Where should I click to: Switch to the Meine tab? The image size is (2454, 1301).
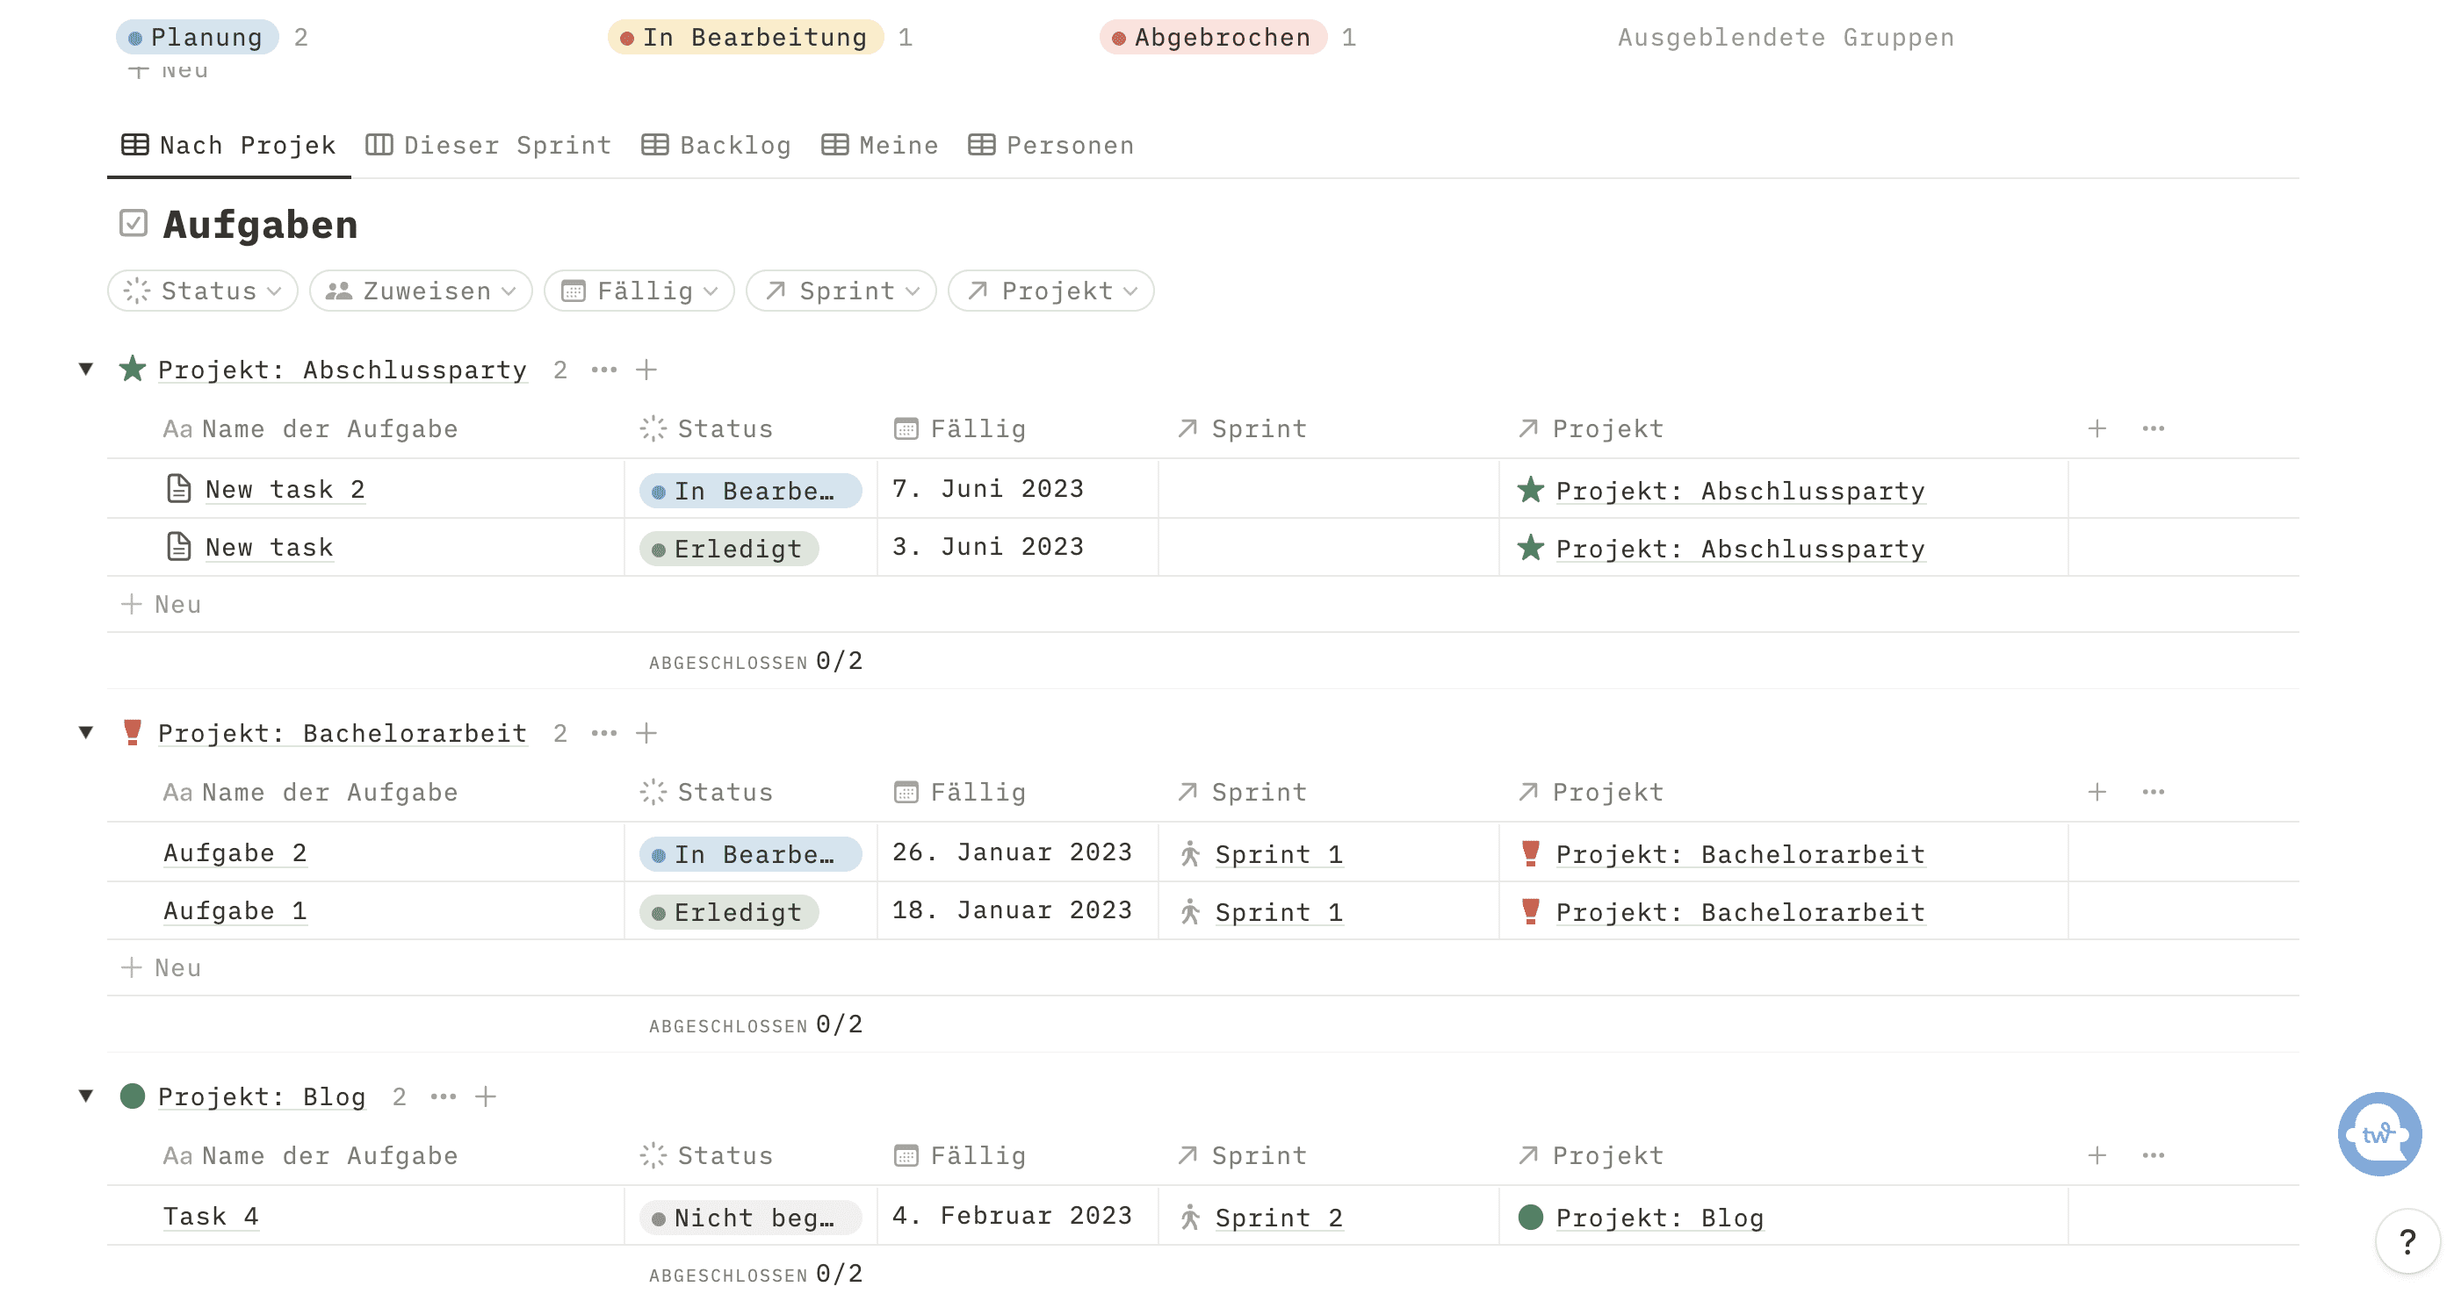tap(880, 146)
